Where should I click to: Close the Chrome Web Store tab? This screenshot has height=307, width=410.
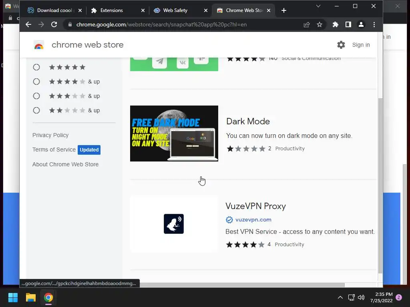click(269, 10)
